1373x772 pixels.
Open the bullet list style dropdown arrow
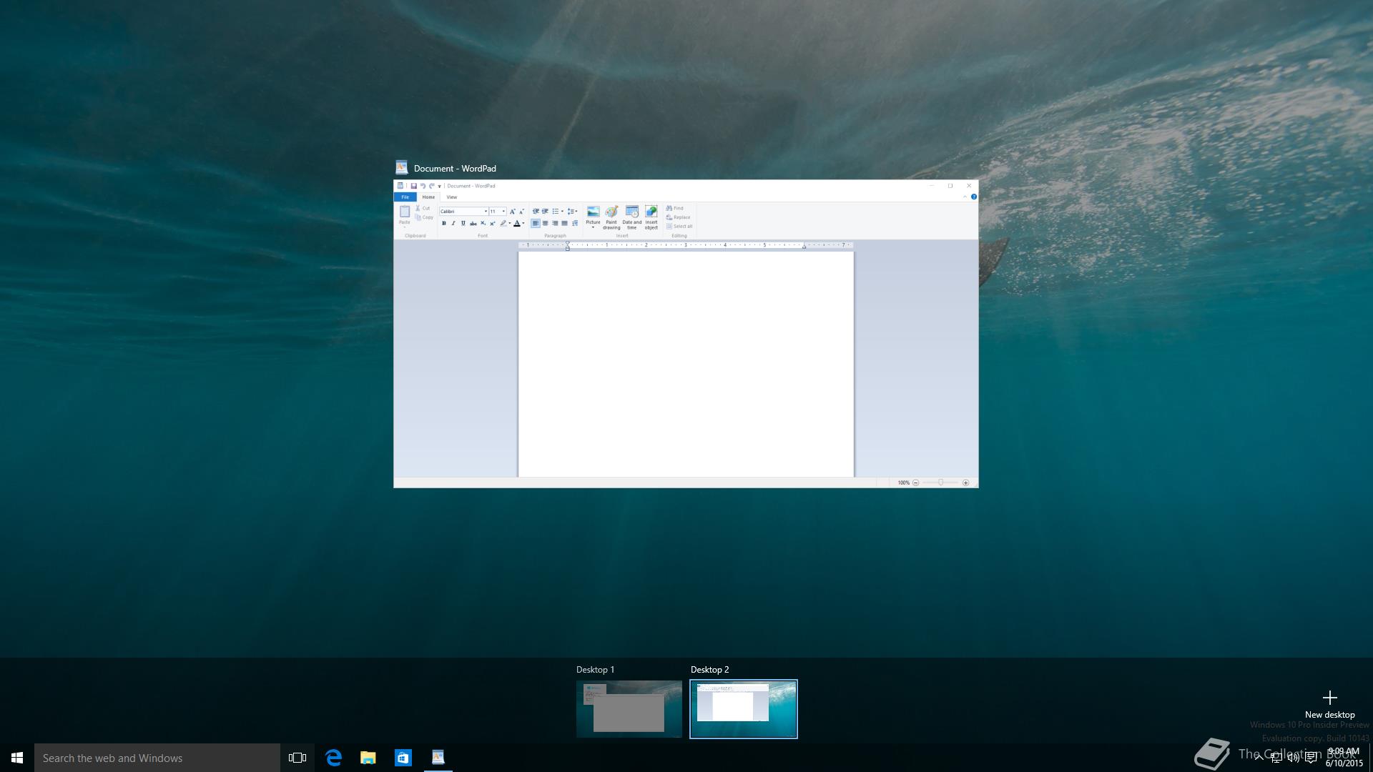coord(562,212)
